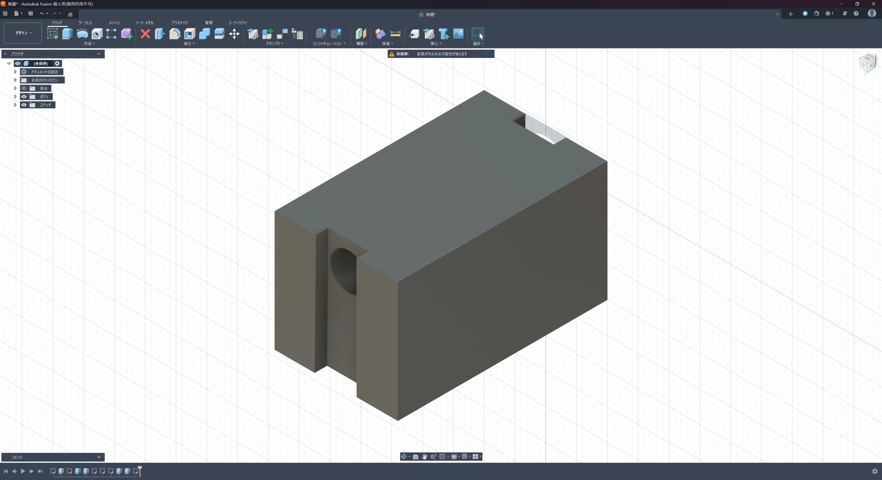882x480 pixels.
Task: Hide the ボディ folder visibility
Action: (24, 97)
